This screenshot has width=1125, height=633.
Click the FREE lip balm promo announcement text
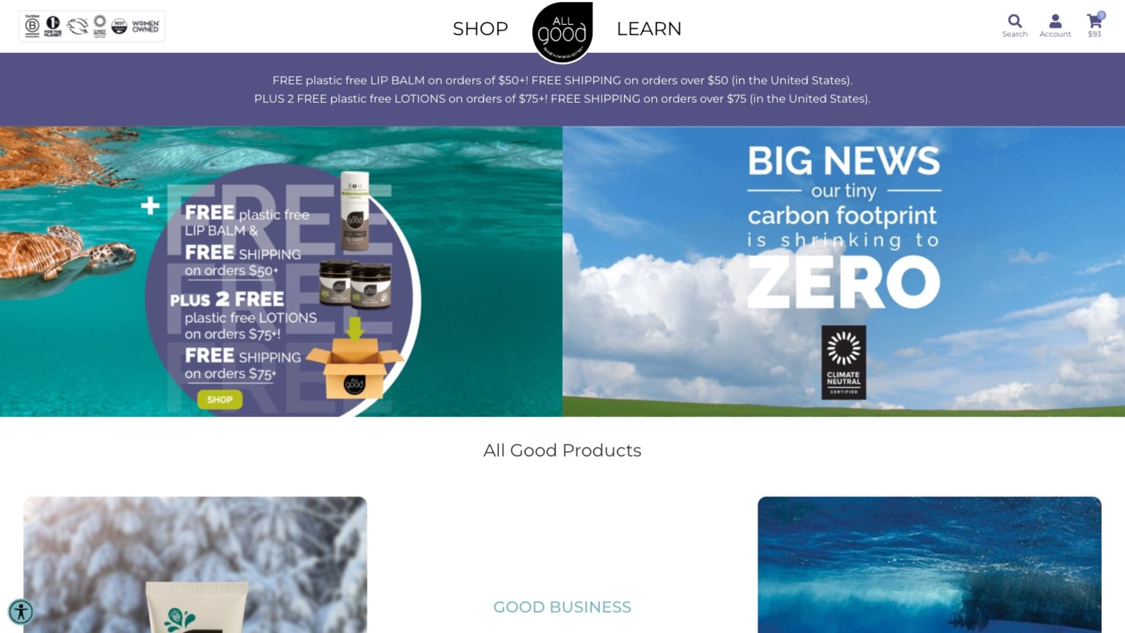coord(562,80)
